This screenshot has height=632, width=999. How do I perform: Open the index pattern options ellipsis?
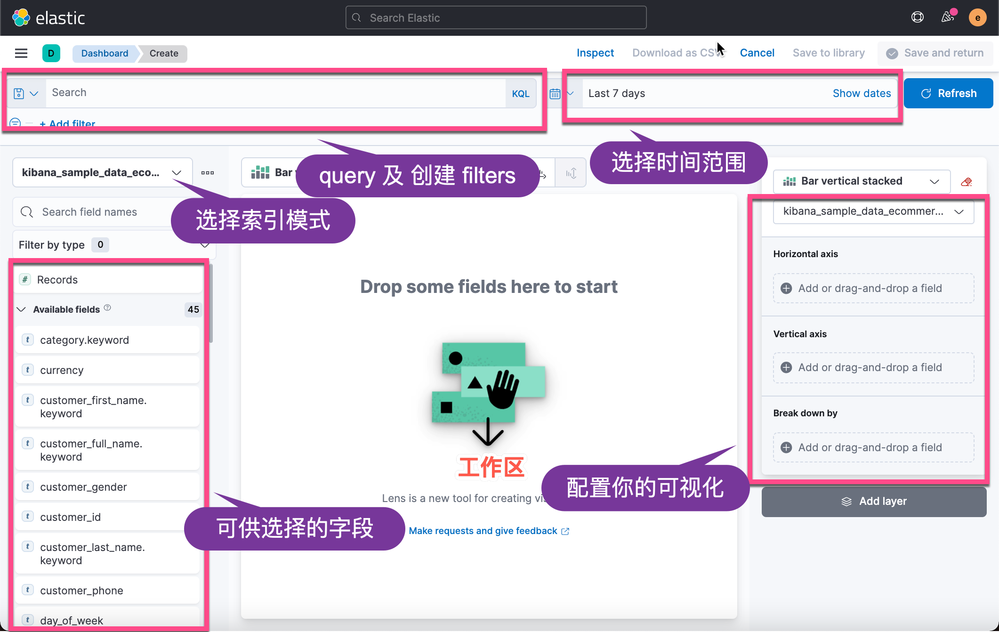point(208,173)
